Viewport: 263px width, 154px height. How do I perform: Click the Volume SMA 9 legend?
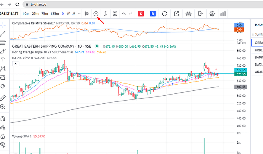coord(22,136)
